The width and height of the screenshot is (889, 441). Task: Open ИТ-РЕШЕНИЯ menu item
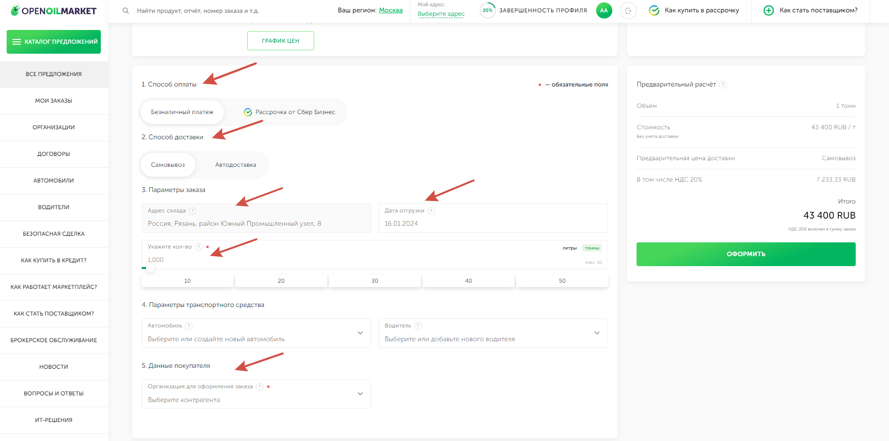(54, 420)
